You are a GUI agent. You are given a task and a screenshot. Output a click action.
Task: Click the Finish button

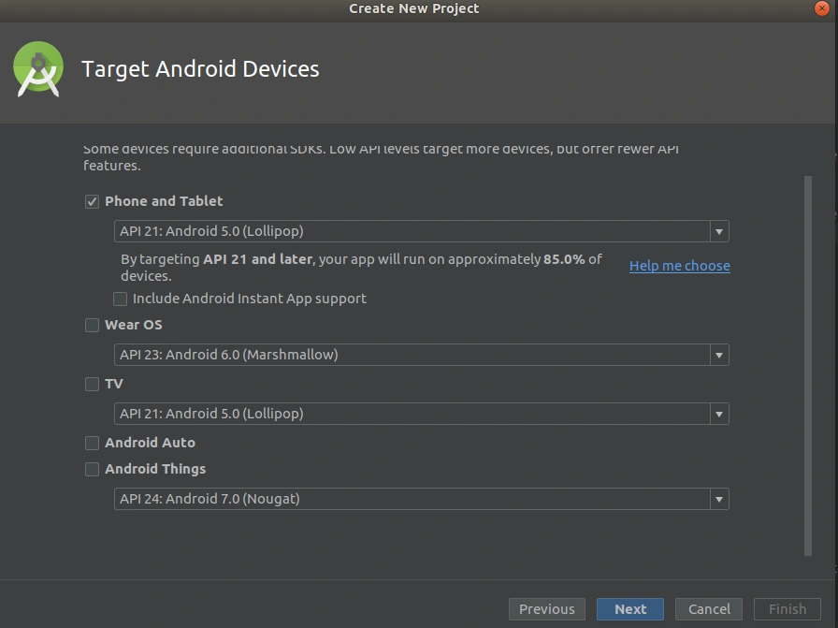787,609
